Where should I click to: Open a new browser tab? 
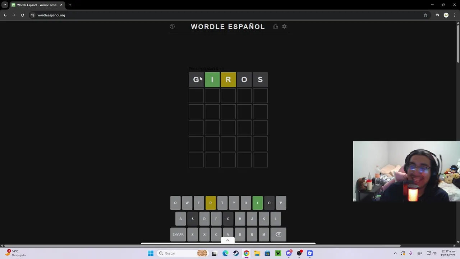tap(70, 5)
